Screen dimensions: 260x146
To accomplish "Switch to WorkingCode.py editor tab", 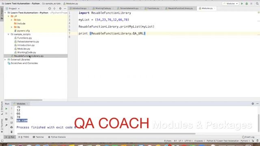I will [x=103, y=8].
